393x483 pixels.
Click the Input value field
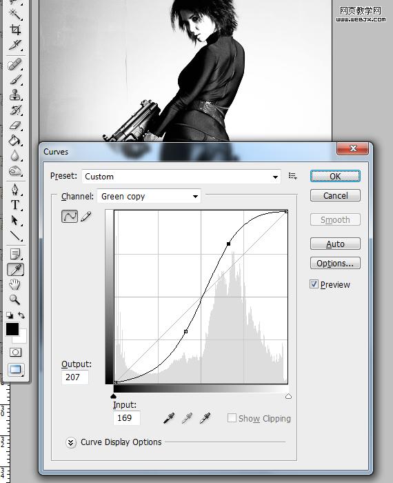[127, 418]
